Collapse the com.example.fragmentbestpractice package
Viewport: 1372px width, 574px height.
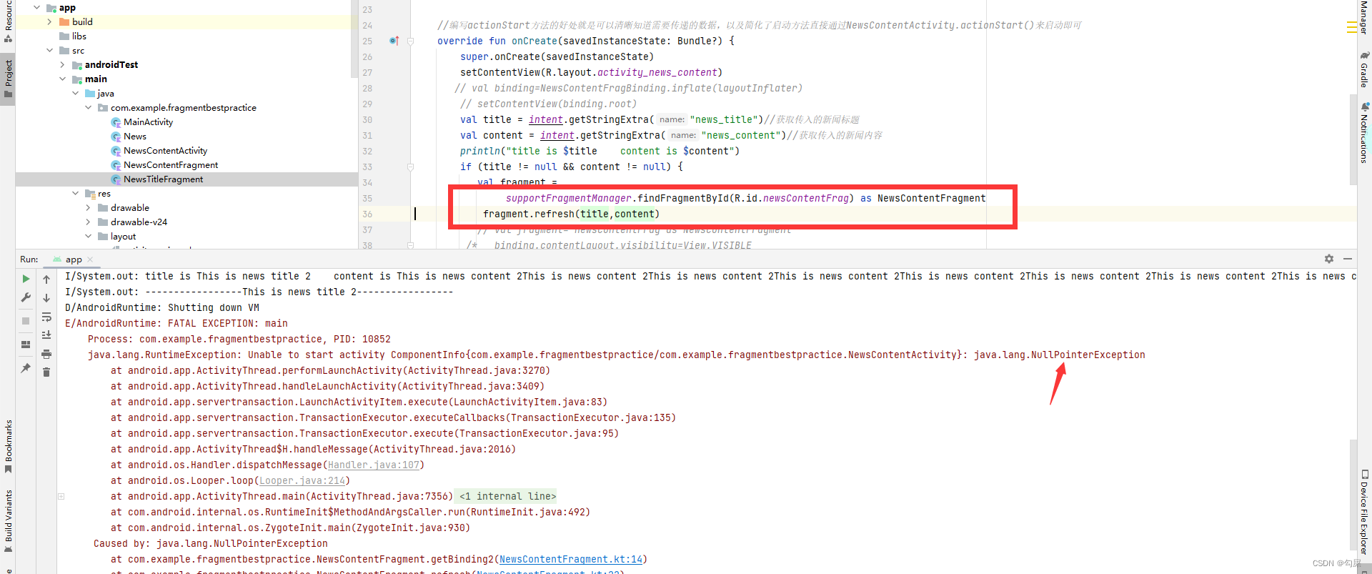pos(88,108)
